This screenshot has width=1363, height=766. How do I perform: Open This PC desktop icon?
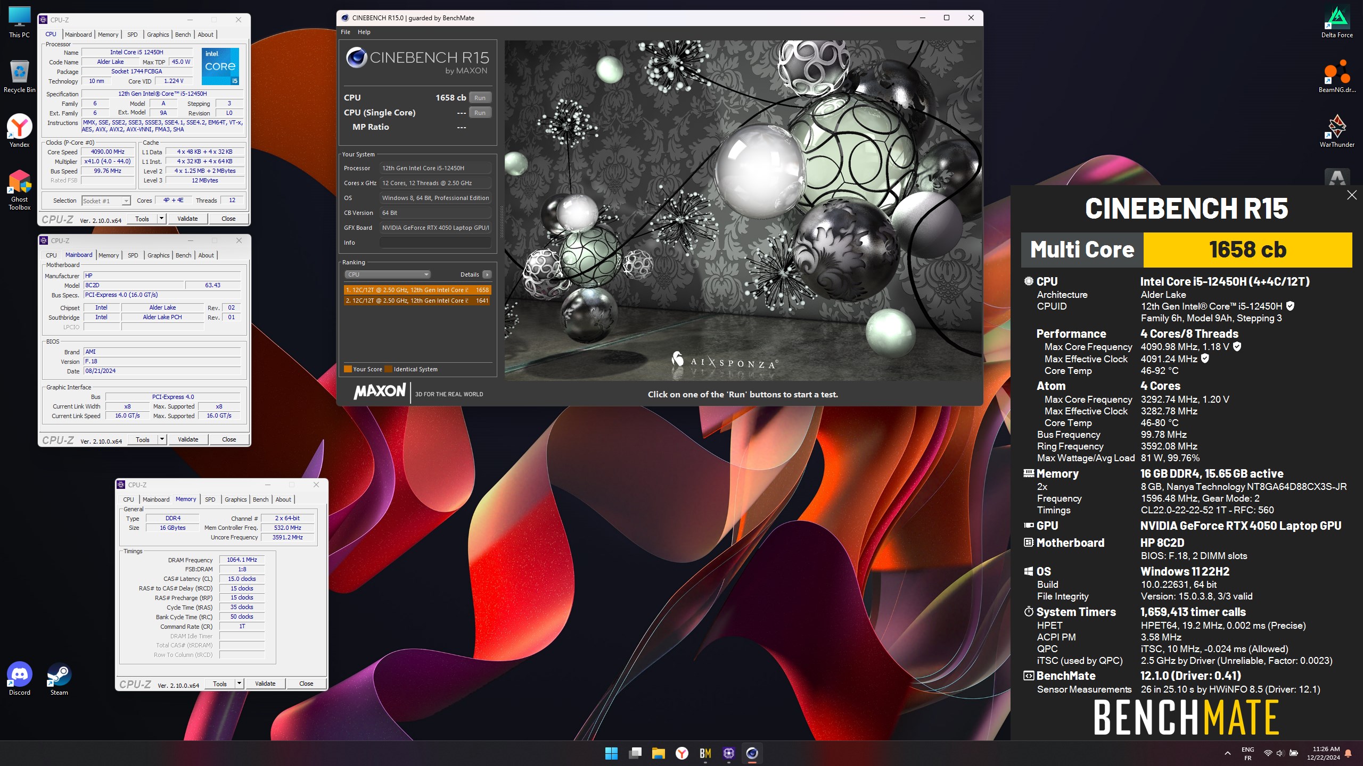(19, 22)
